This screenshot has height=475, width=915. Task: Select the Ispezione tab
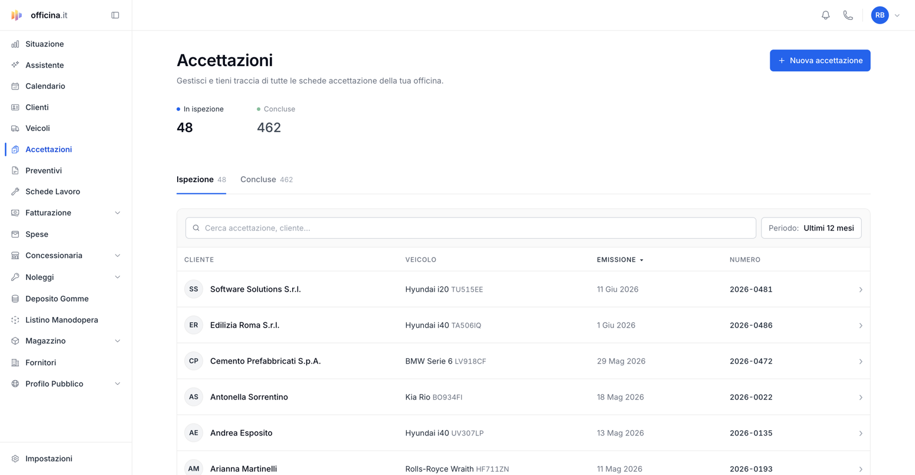point(201,180)
